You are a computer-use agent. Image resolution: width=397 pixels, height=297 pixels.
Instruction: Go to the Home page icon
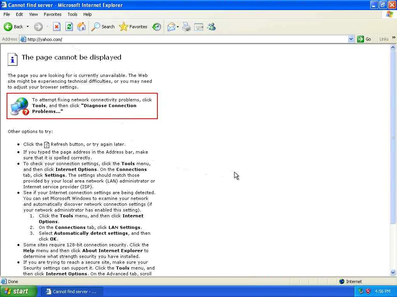81,27
